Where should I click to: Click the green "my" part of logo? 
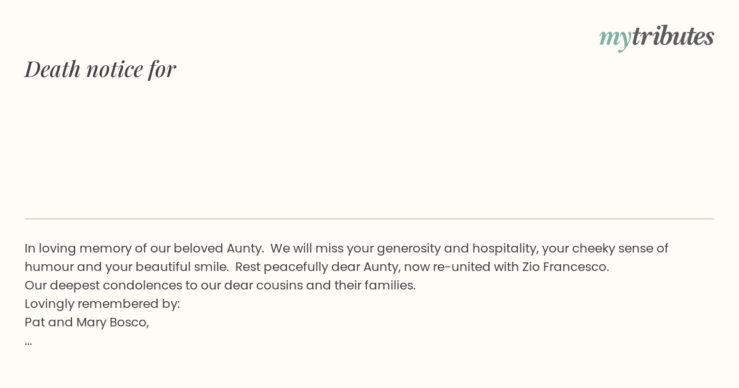pyautogui.click(x=615, y=39)
